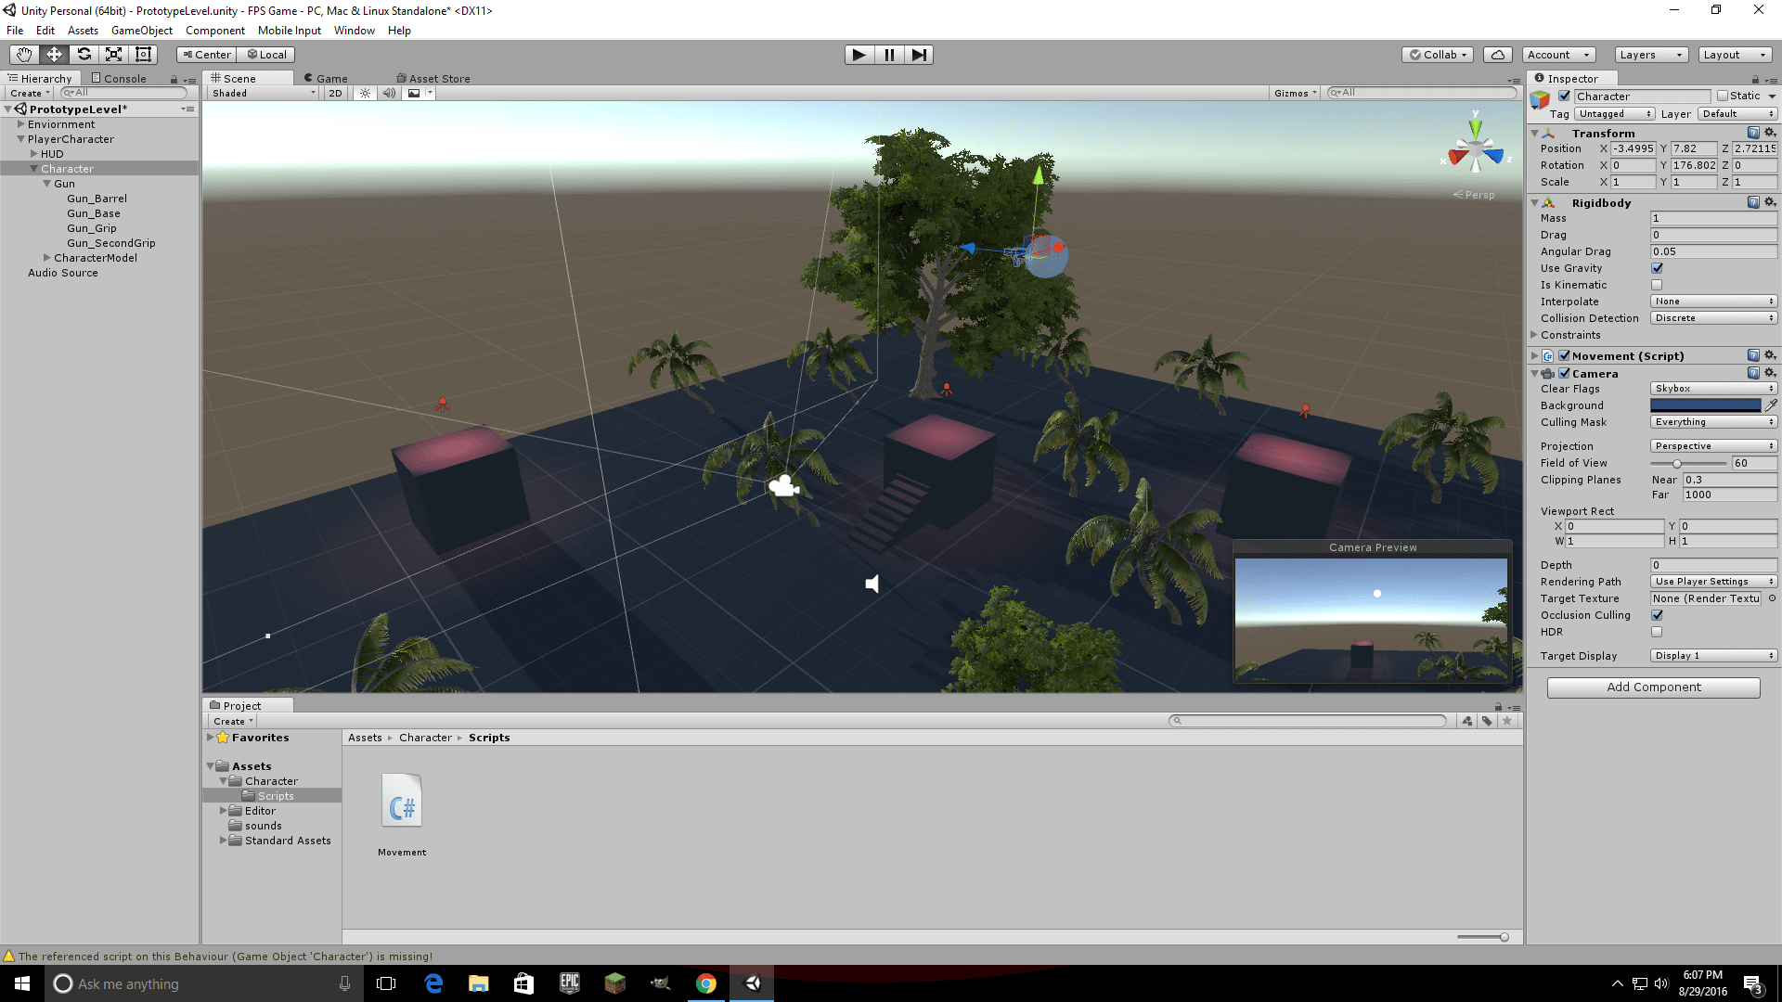Toggle scene lighting sun icon
1782x1002 pixels.
(x=365, y=93)
